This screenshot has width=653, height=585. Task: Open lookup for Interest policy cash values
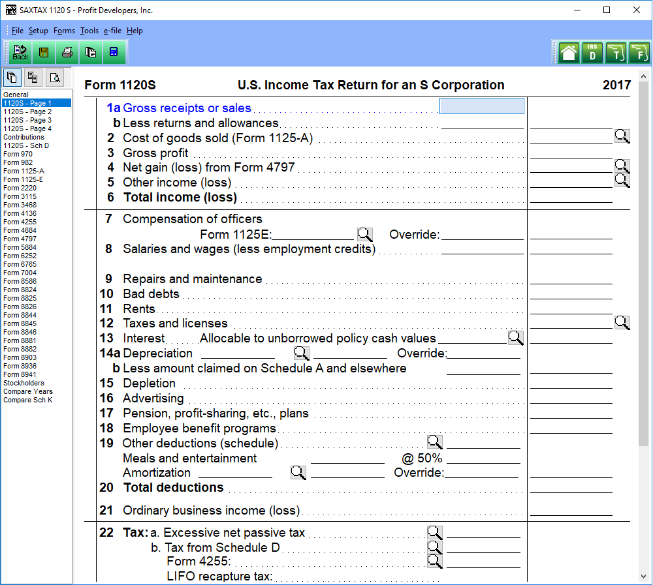[516, 338]
